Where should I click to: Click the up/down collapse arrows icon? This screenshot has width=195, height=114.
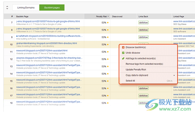click(x=7, y=7)
